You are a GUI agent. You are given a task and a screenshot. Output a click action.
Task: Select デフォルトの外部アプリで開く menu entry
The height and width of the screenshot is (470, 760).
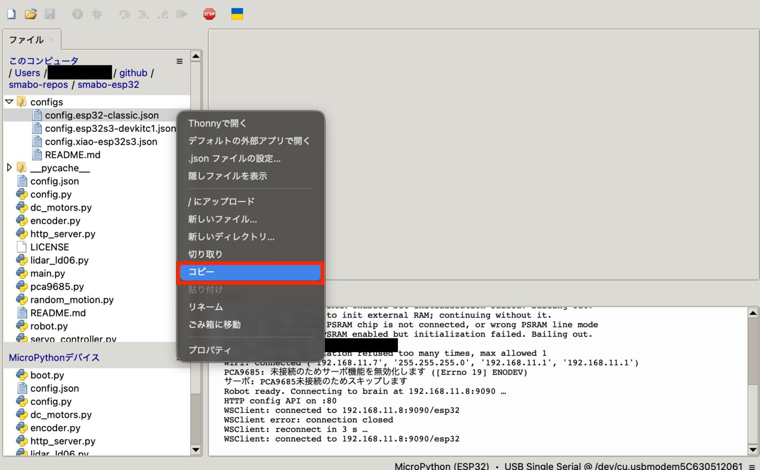point(251,141)
